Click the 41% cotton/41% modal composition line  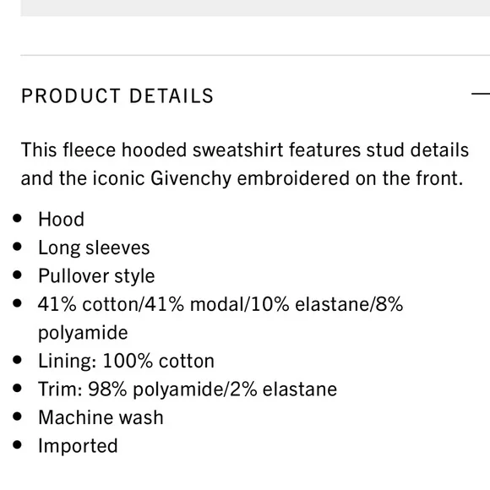220,304
